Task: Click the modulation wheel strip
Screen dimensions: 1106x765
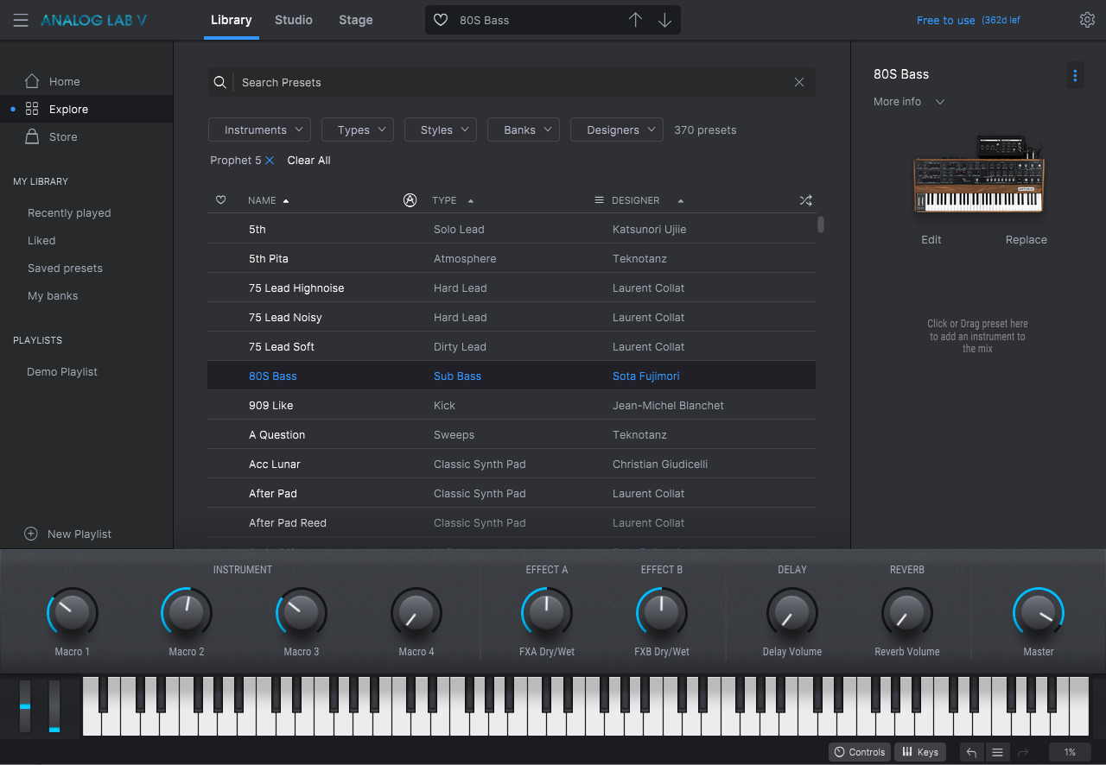Action: click(54, 706)
